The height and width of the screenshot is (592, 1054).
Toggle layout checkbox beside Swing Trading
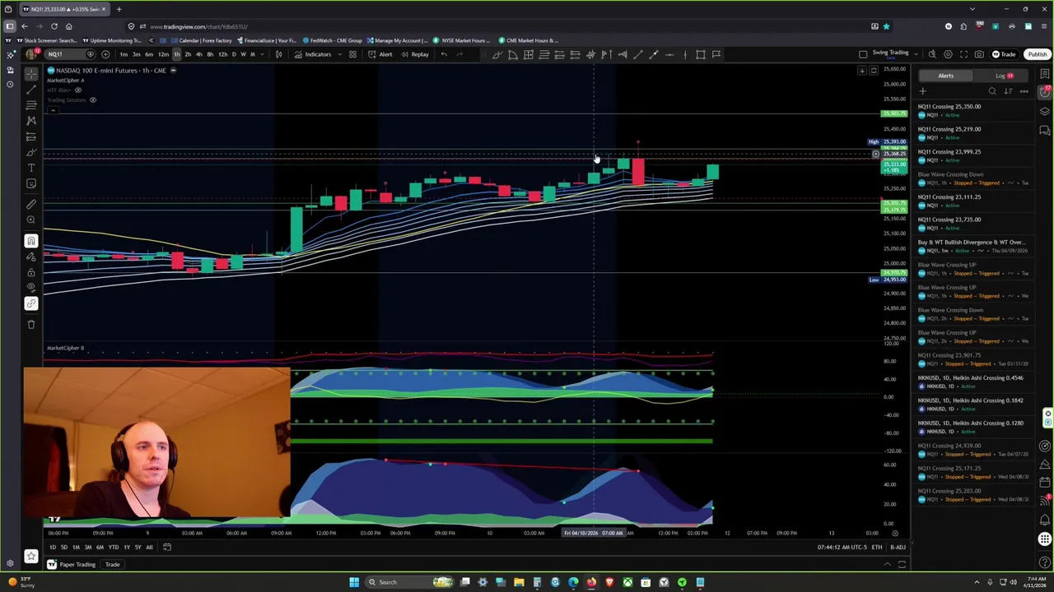[x=862, y=54]
